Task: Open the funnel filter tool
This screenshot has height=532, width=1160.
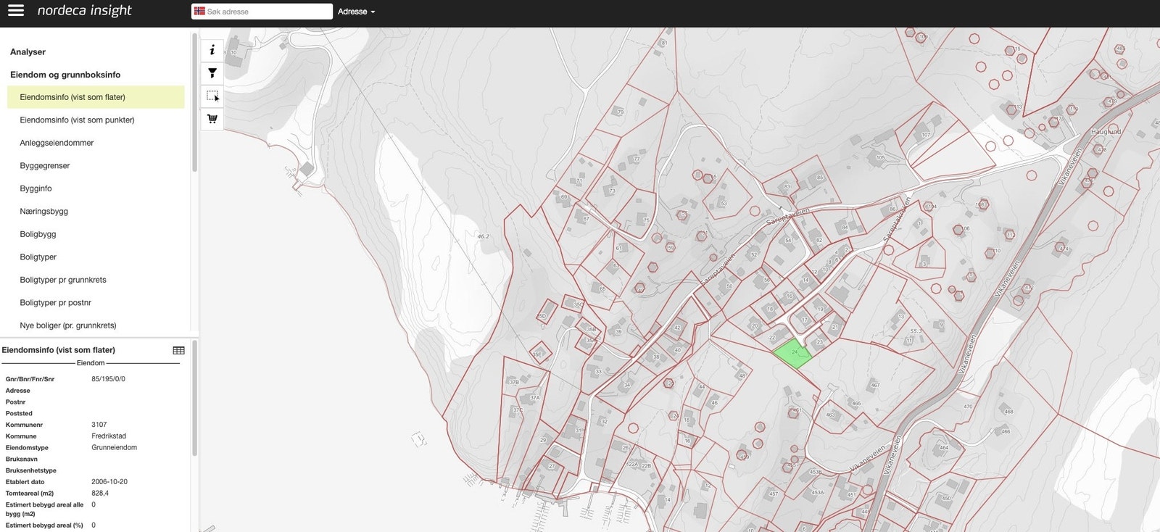Action: pyautogui.click(x=212, y=73)
